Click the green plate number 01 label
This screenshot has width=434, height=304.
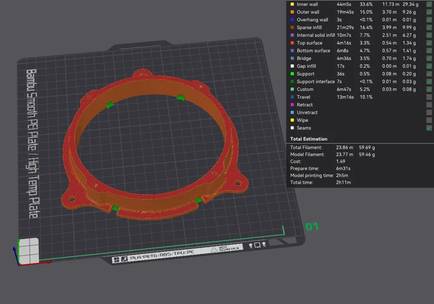[x=312, y=226]
